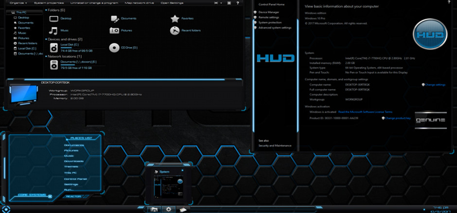This screenshot has height=213, width=457.
Task: Open the Local Disk (C:) drive icon
Action: (x=54, y=48)
